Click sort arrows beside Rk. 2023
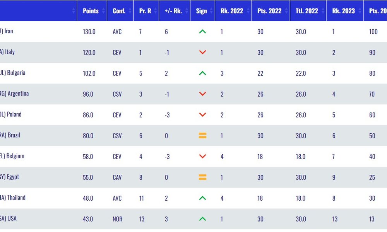387x232 pixels. 360,11
